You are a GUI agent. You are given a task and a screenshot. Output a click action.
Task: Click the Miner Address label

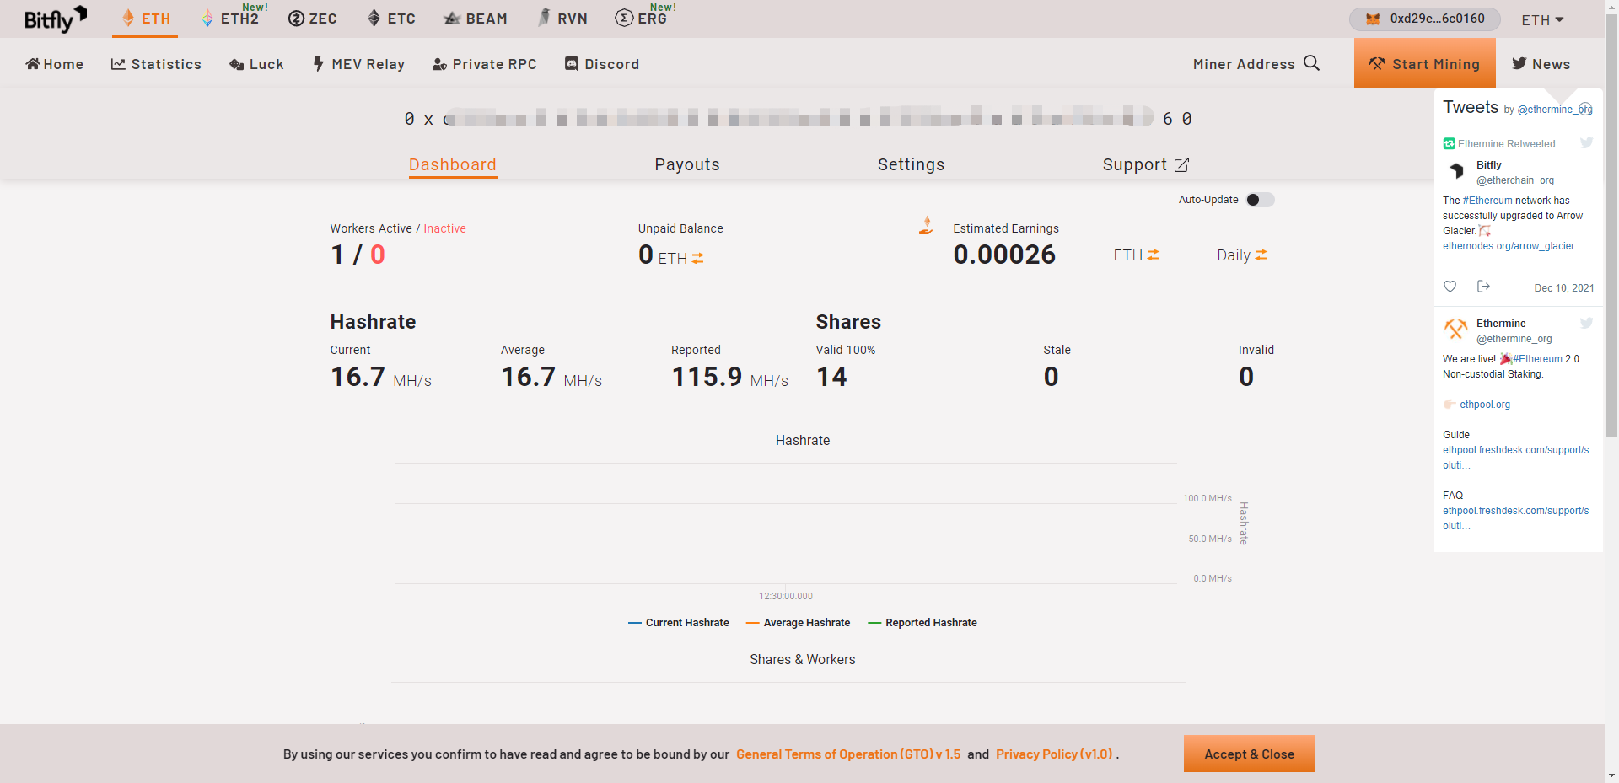1244,64
